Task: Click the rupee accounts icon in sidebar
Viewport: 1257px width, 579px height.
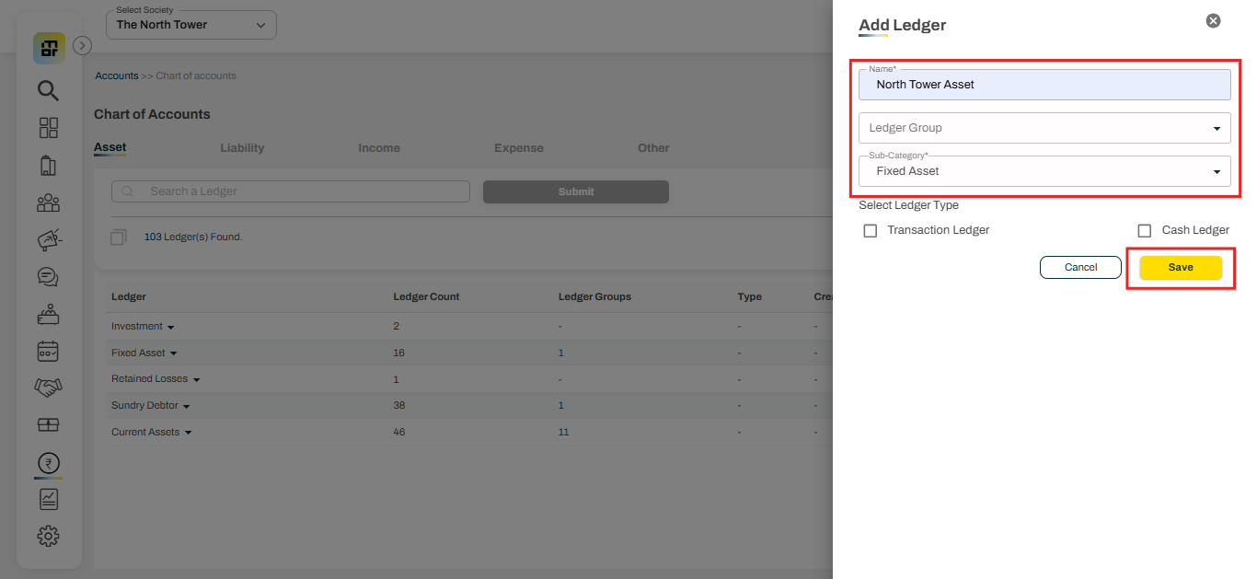Action: 48,463
